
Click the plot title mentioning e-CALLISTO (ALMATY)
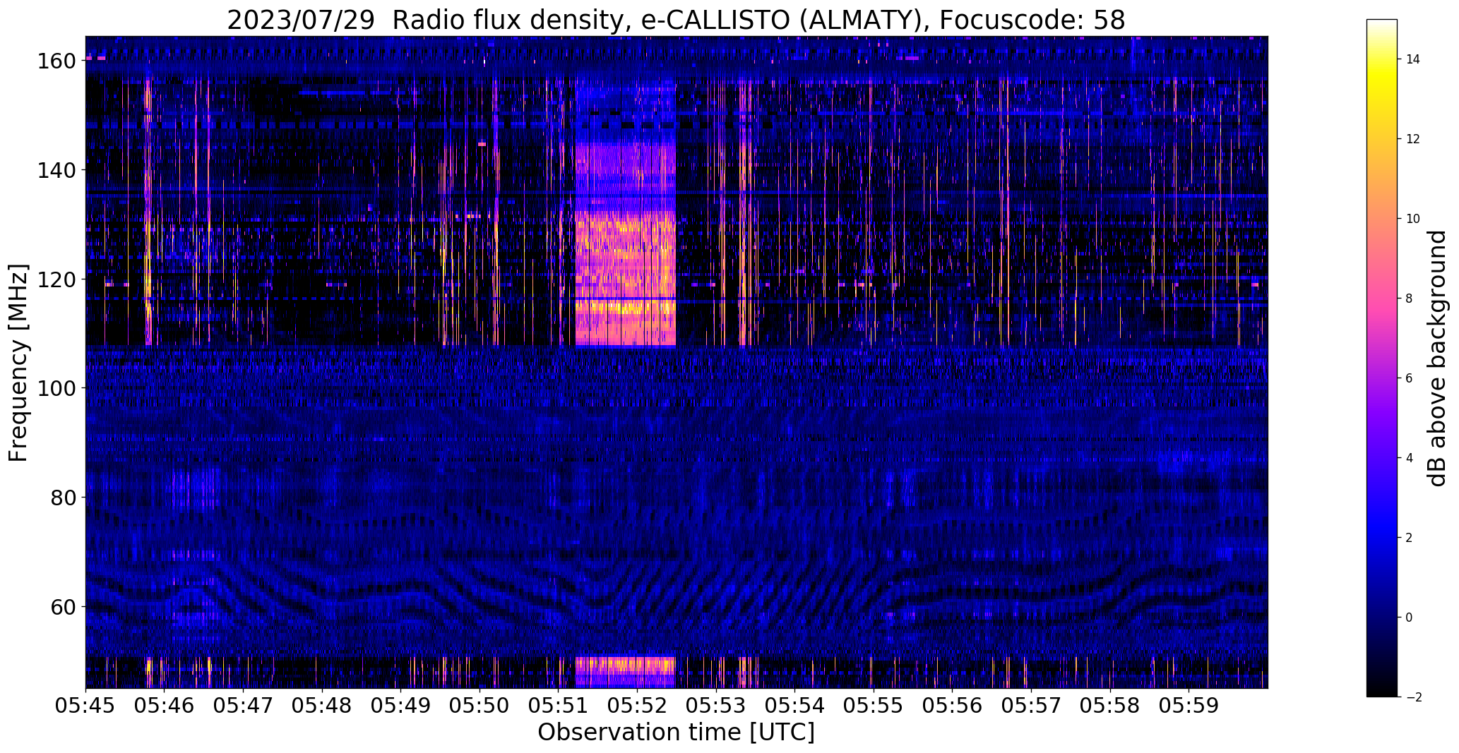coord(676,20)
